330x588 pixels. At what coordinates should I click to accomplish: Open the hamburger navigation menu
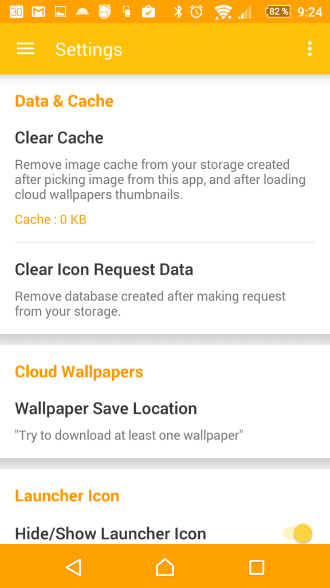tap(25, 49)
